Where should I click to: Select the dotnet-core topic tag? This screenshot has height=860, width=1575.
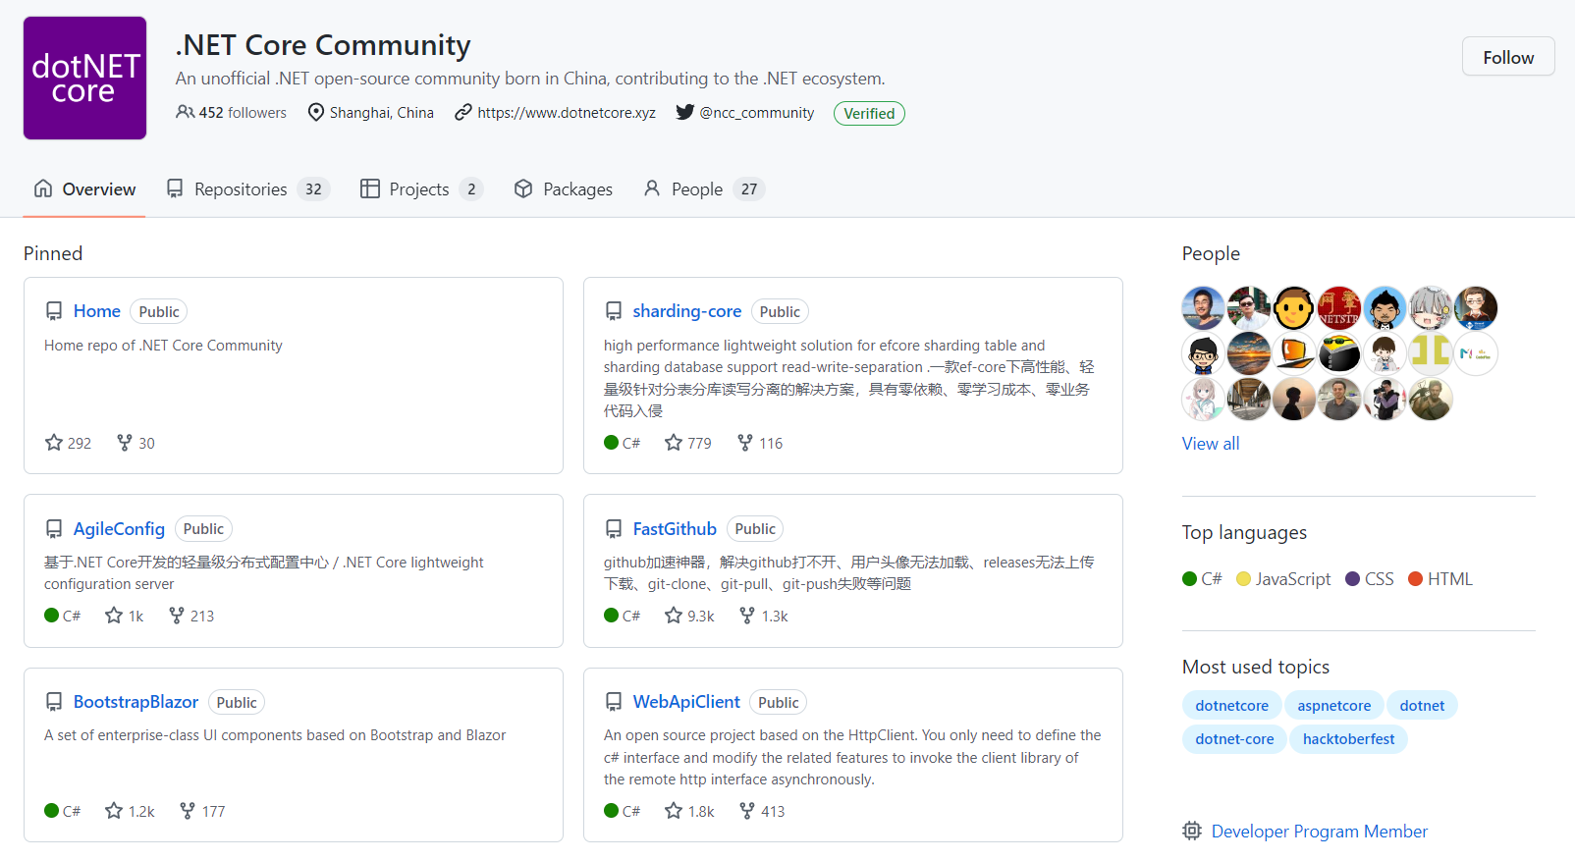pos(1234,739)
